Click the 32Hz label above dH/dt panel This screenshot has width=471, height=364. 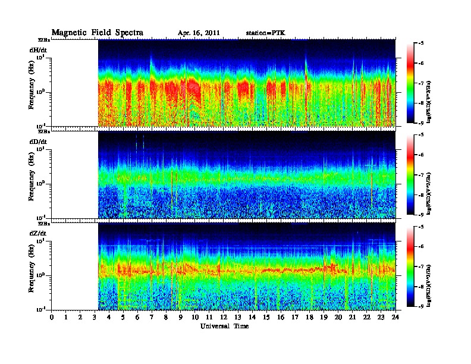[x=44, y=40]
